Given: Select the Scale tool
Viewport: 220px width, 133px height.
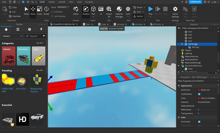Looking at the screenshot, I should [x=40, y=11].
